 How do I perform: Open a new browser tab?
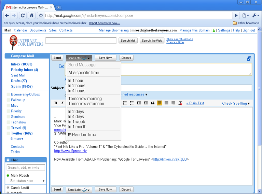[x=58, y=8]
